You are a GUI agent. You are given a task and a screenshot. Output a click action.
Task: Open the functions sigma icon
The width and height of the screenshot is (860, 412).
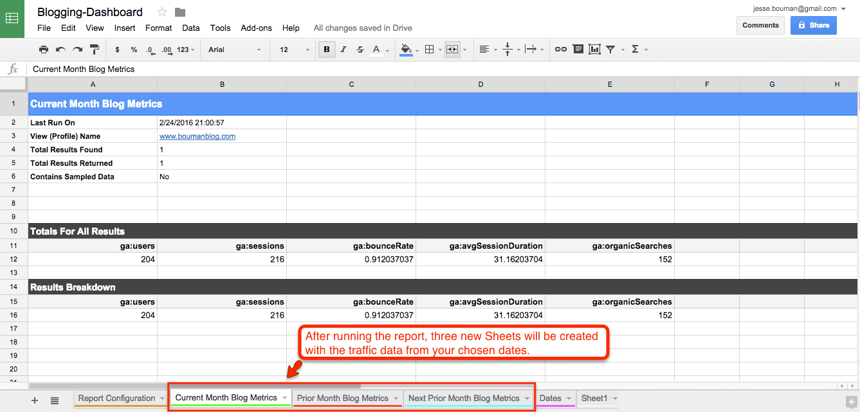point(634,49)
